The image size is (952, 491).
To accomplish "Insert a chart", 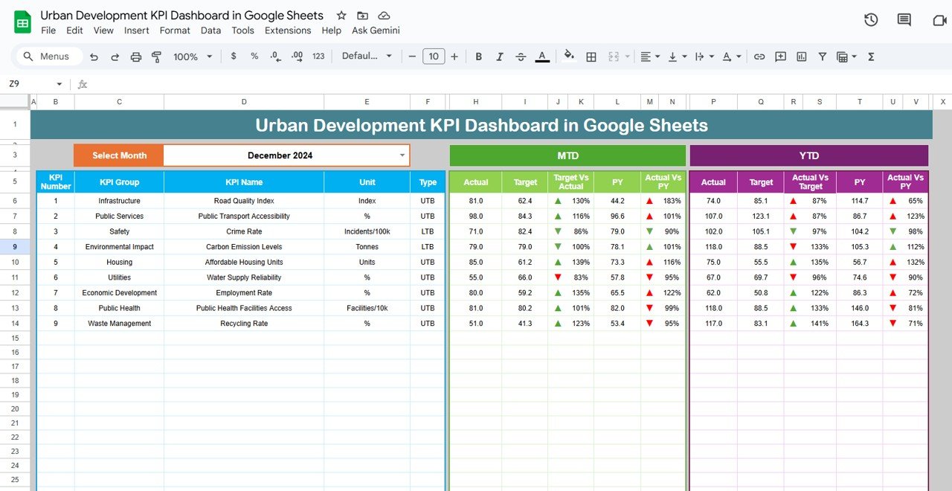I will tap(801, 56).
